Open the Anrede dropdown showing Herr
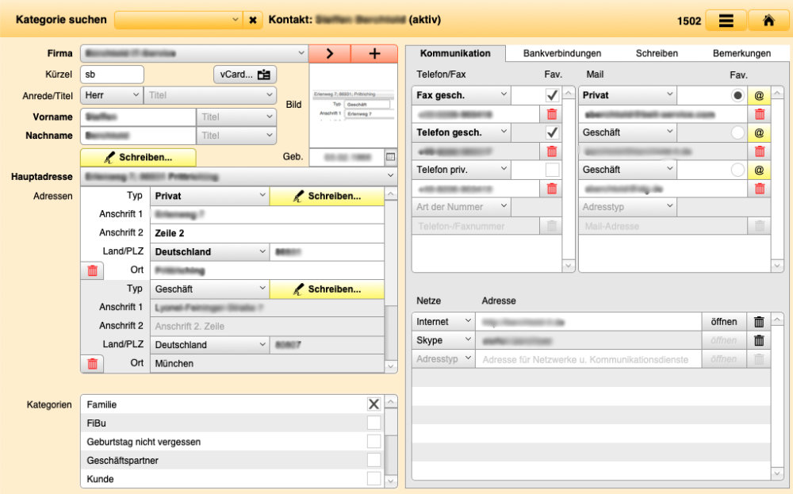The image size is (793, 494). (111, 95)
